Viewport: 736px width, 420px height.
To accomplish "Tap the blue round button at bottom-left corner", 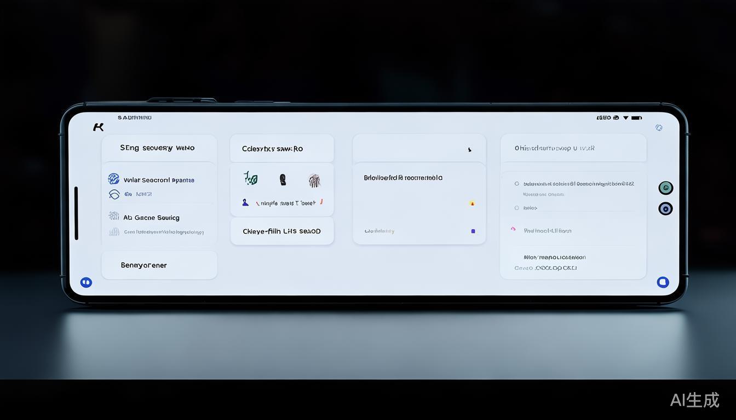I will (86, 282).
